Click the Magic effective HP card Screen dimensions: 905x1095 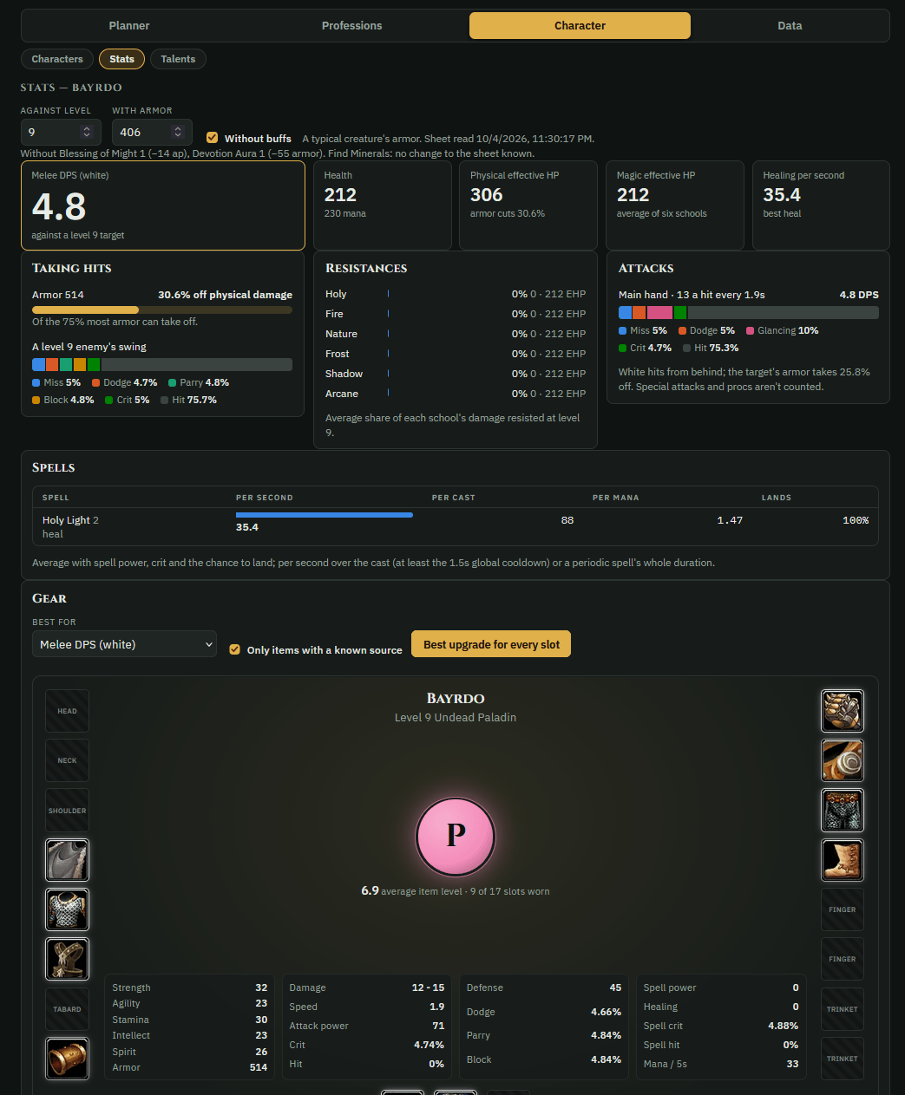point(675,205)
